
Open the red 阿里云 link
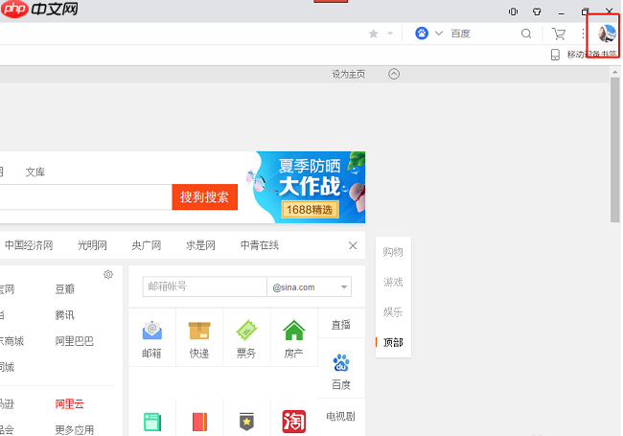[70, 404]
